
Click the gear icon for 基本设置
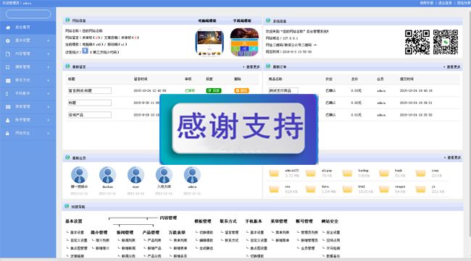(x=8, y=40)
